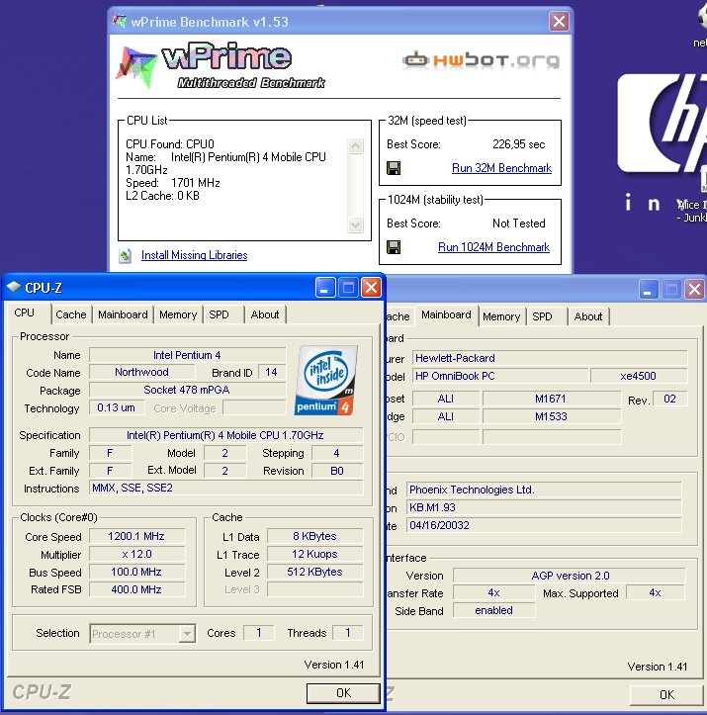Click the Name field Intel Pentium 4
This screenshot has height=715, width=707.
click(187, 355)
